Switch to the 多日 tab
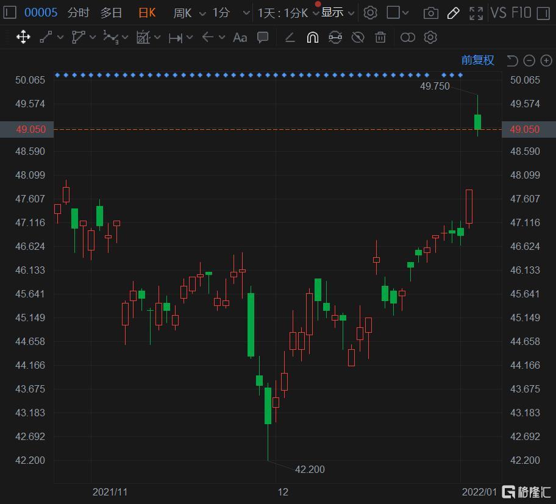This screenshot has height=504, width=556. tap(111, 13)
